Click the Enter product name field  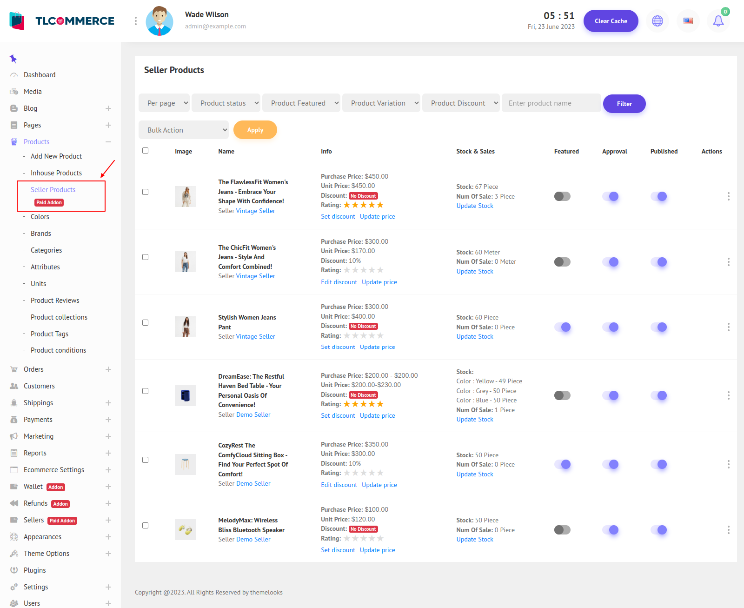click(551, 103)
